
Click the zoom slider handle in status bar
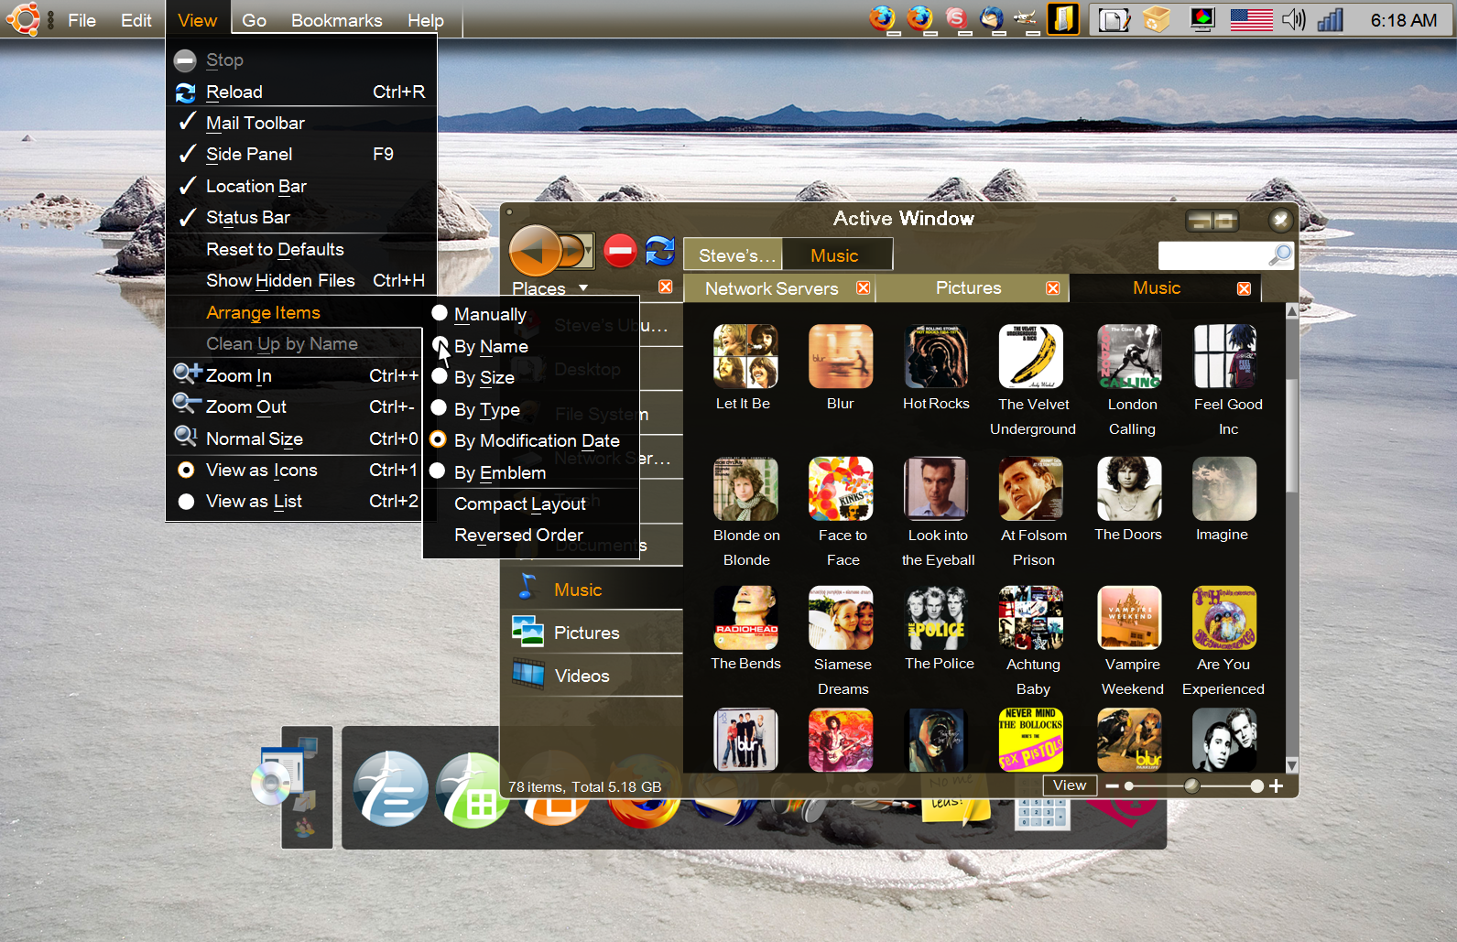[1191, 785]
